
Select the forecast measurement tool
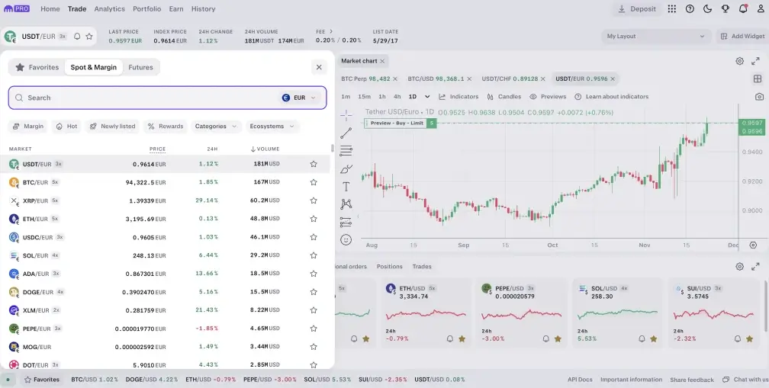tap(346, 222)
